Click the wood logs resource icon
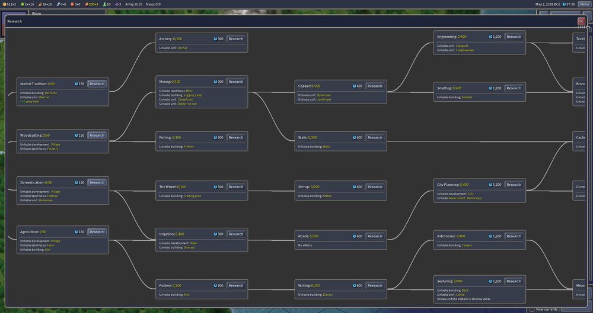Image resolution: width=593 pixels, height=313 pixels. 40,4
